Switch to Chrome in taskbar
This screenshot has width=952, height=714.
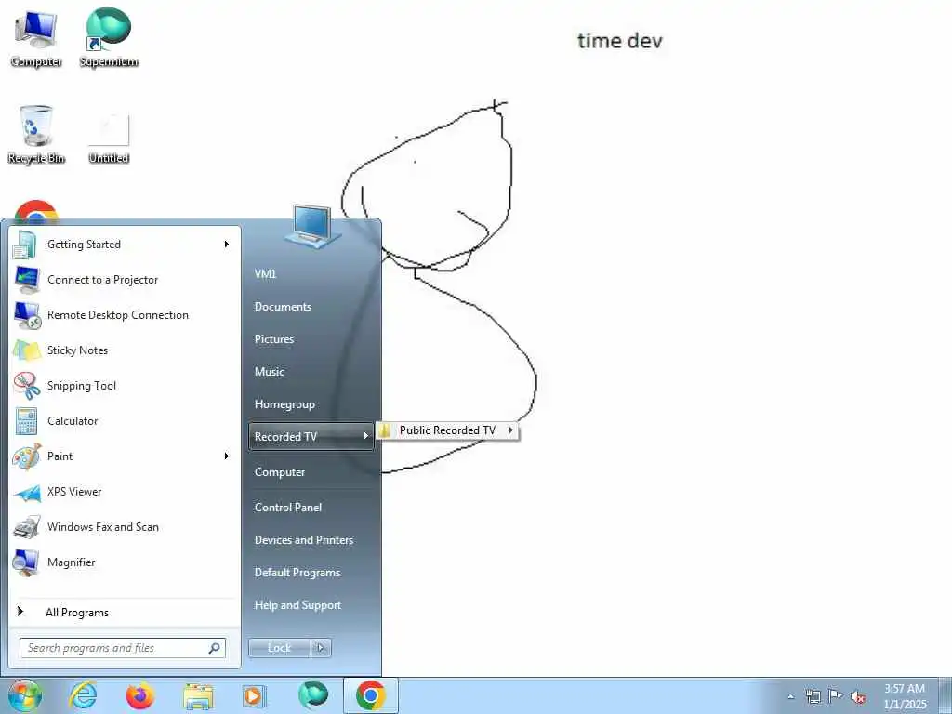click(x=371, y=695)
